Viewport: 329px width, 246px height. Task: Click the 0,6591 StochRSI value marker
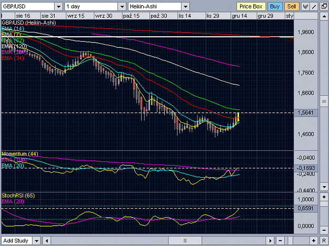306,209
